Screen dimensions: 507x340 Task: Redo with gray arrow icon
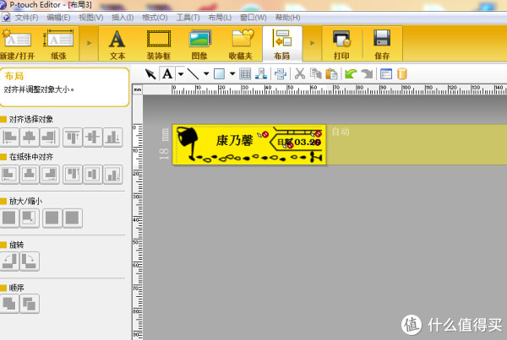(x=367, y=74)
